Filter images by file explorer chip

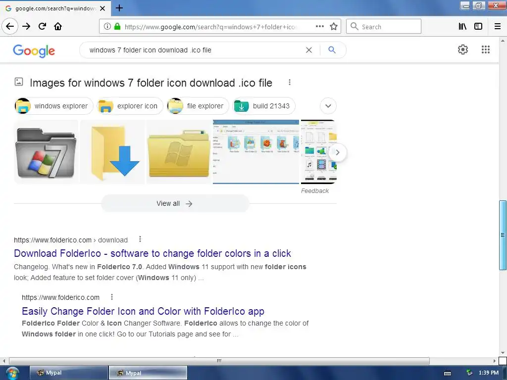pos(198,106)
